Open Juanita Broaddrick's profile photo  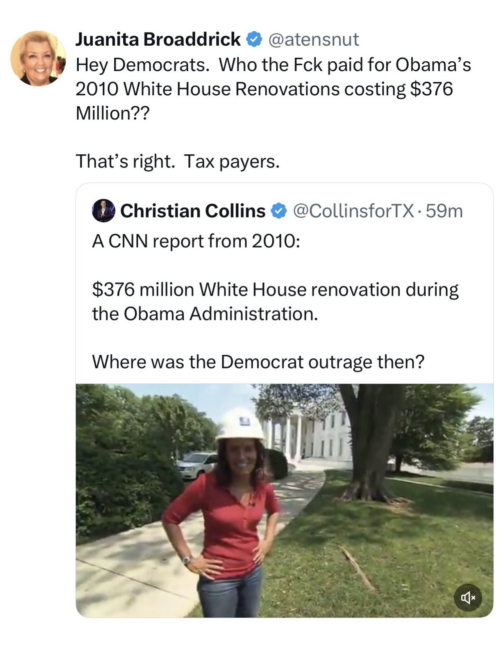coord(38,58)
